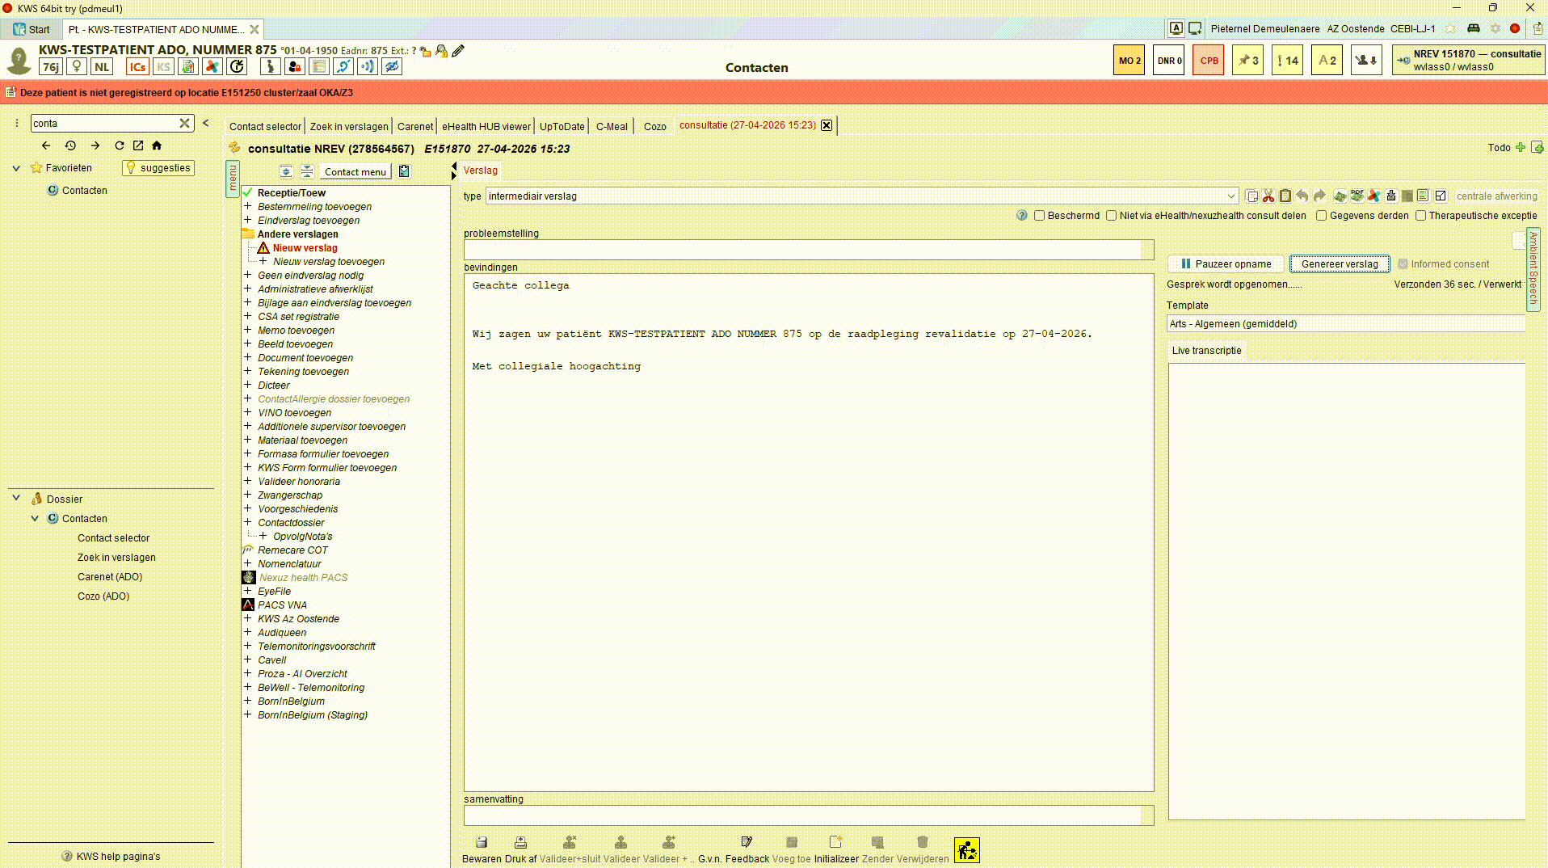Click the Feedback icon in bottom toolbar

click(x=747, y=842)
